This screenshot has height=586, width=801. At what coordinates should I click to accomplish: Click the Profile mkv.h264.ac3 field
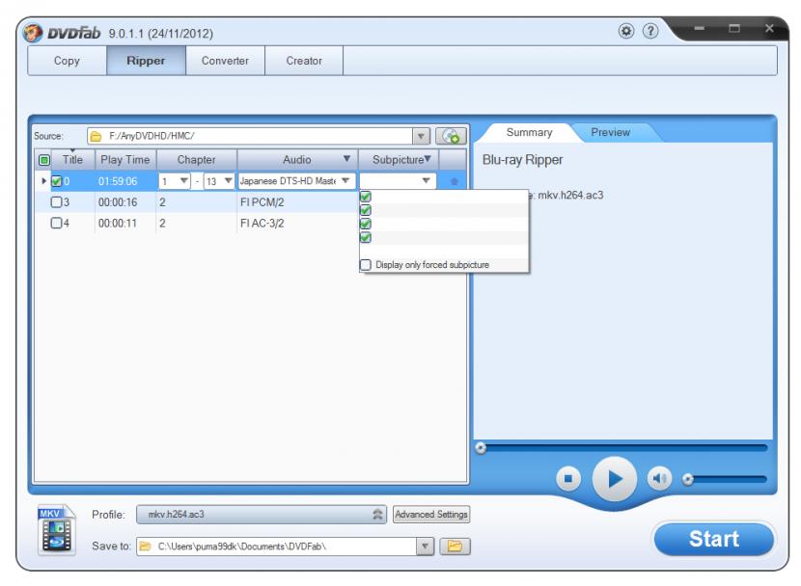(x=261, y=515)
